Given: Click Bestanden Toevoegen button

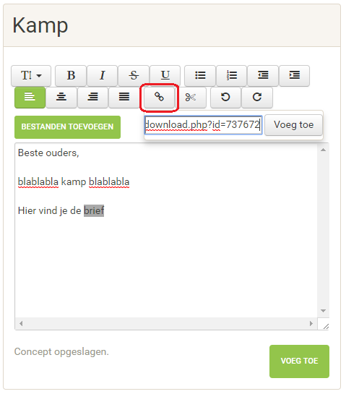Looking at the screenshot, I should pyautogui.click(x=68, y=127).
